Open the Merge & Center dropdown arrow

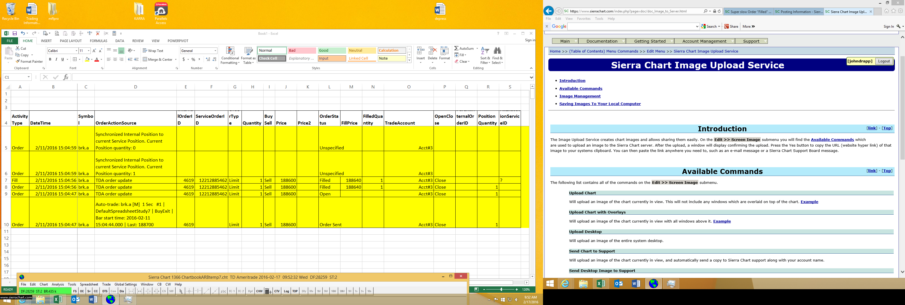click(x=176, y=59)
